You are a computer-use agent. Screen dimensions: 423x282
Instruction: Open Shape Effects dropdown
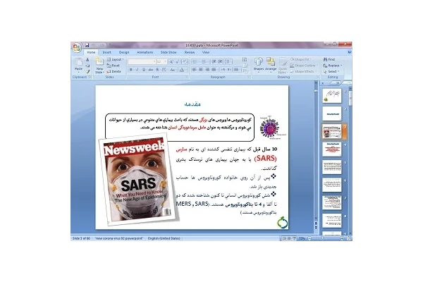(303, 71)
